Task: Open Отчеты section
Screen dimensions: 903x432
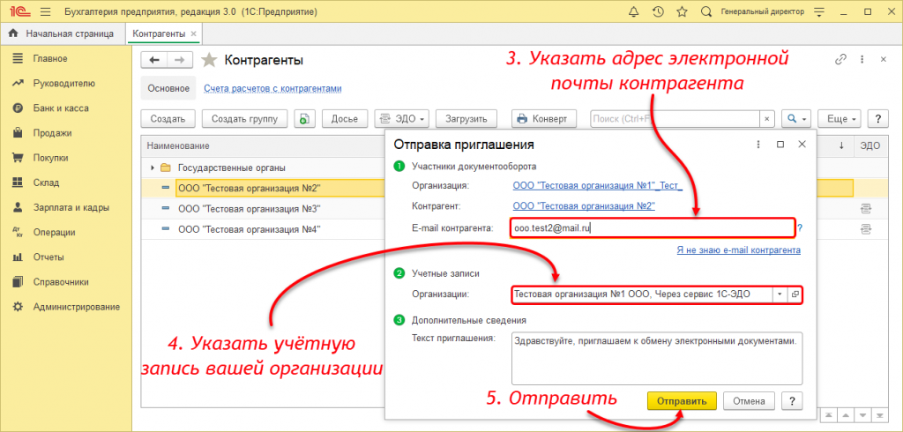Action: point(49,257)
